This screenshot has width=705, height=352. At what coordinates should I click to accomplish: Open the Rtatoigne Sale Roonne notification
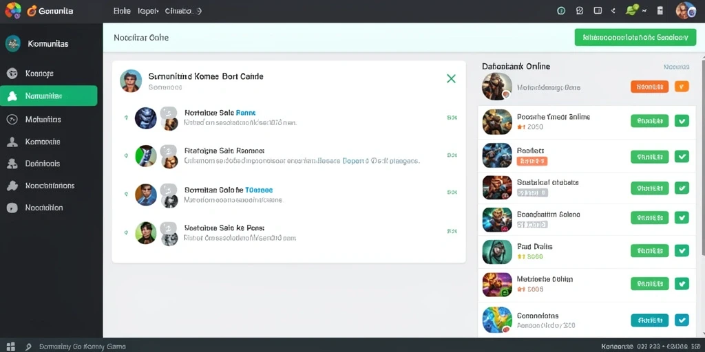click(x=288, y=155)
